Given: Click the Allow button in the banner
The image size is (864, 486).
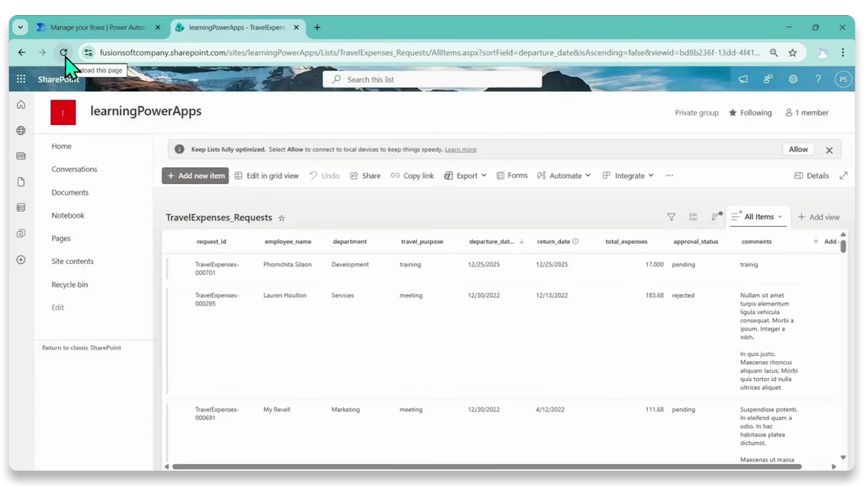Looking at the screenshot, I should [798, 149].
